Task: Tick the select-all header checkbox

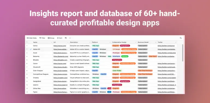Action: point(27,42)
